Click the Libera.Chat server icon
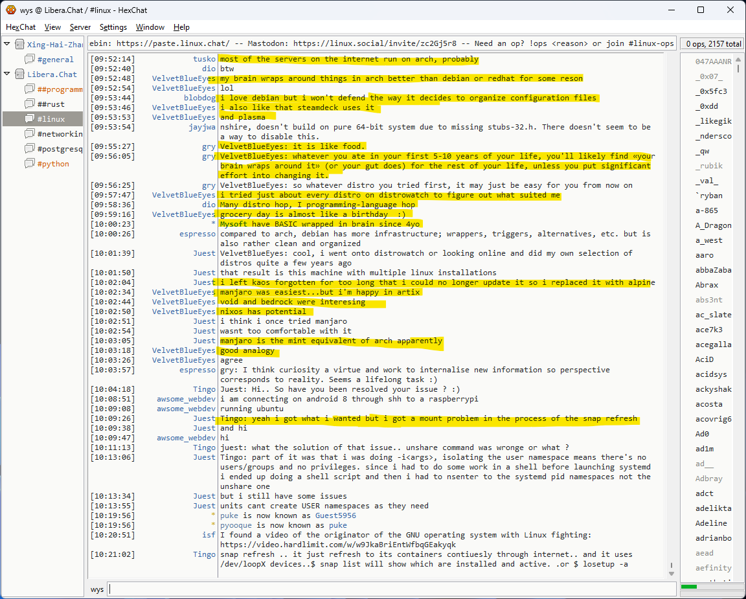746x599 pixels. pos(19,74)
